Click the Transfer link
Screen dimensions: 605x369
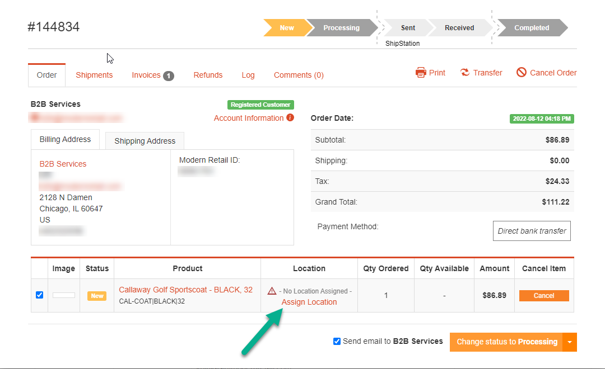[x=488, y=73]
